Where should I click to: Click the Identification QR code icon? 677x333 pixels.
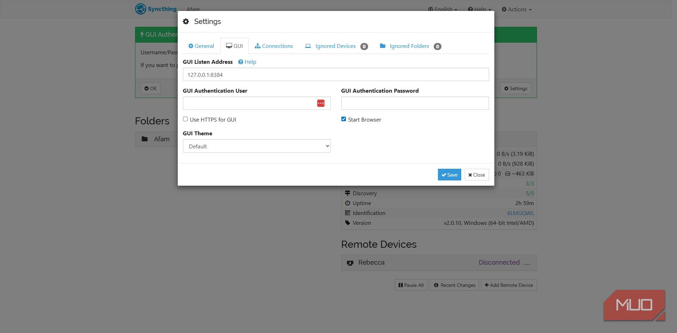[347, 213]
